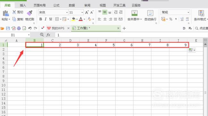Click the clear format eraser icon
This screenshot has height=116, width=208.
pyautogui.click(x=90, y=19)
